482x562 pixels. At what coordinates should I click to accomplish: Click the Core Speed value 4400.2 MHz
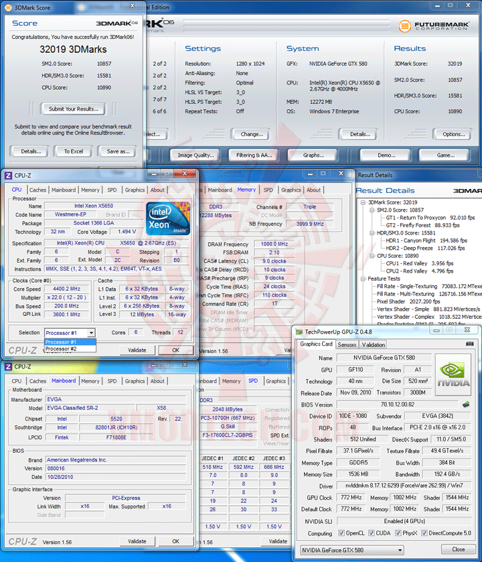[66, 289]
